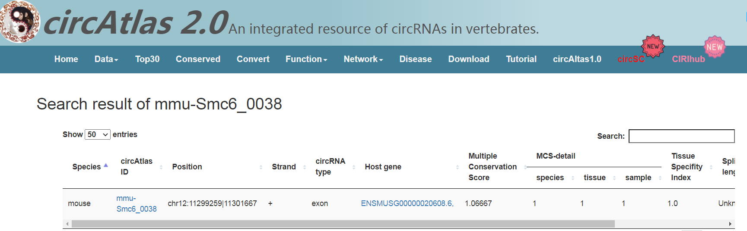Go to the Home page

tap(66, 59)
